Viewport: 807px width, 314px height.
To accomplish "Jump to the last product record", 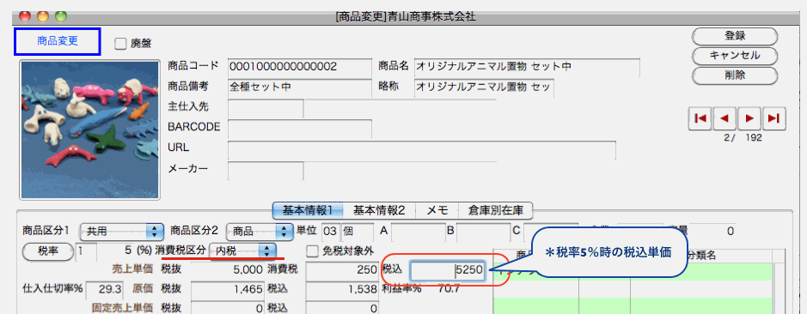I will point(774,118).
